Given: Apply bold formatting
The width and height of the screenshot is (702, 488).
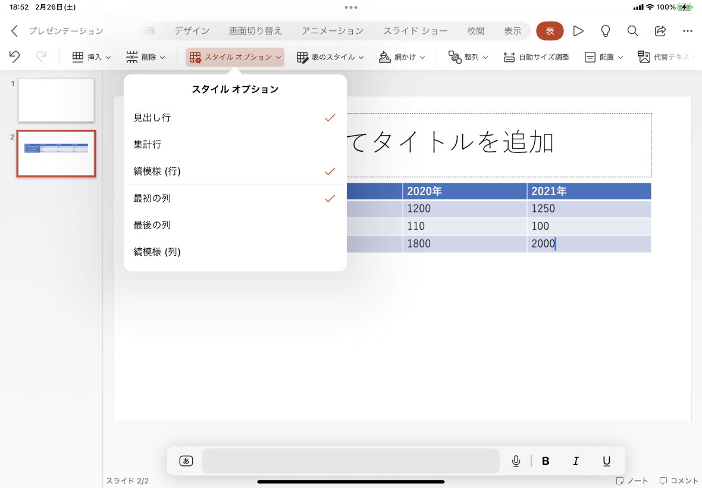Looking at the screenshot, I should click(x=546, y=461).
